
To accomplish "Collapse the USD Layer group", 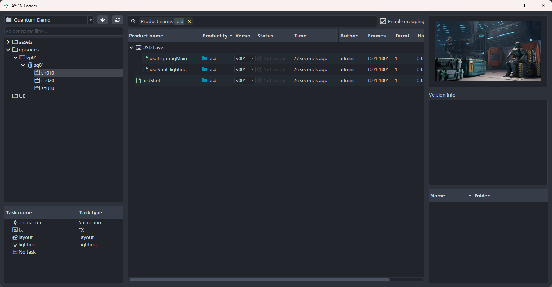I will [x=131, y=47].
